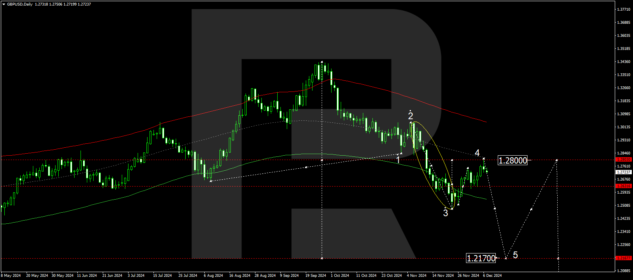Screen dimensions: 633x280
Task: Click the red 1.28030 price tag
Action: pyautogui.click(x=623, y=160)
